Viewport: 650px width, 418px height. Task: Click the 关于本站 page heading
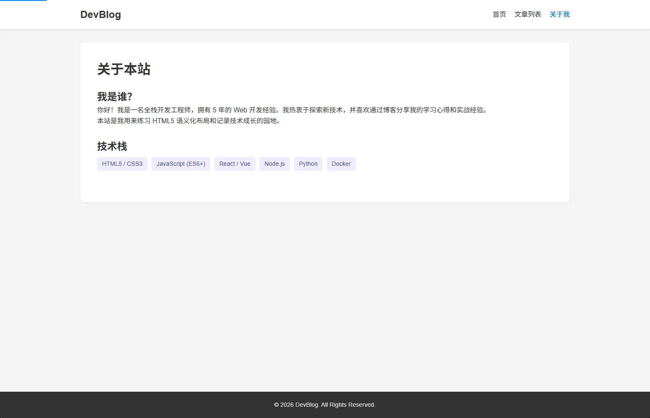tap(124, 69)
